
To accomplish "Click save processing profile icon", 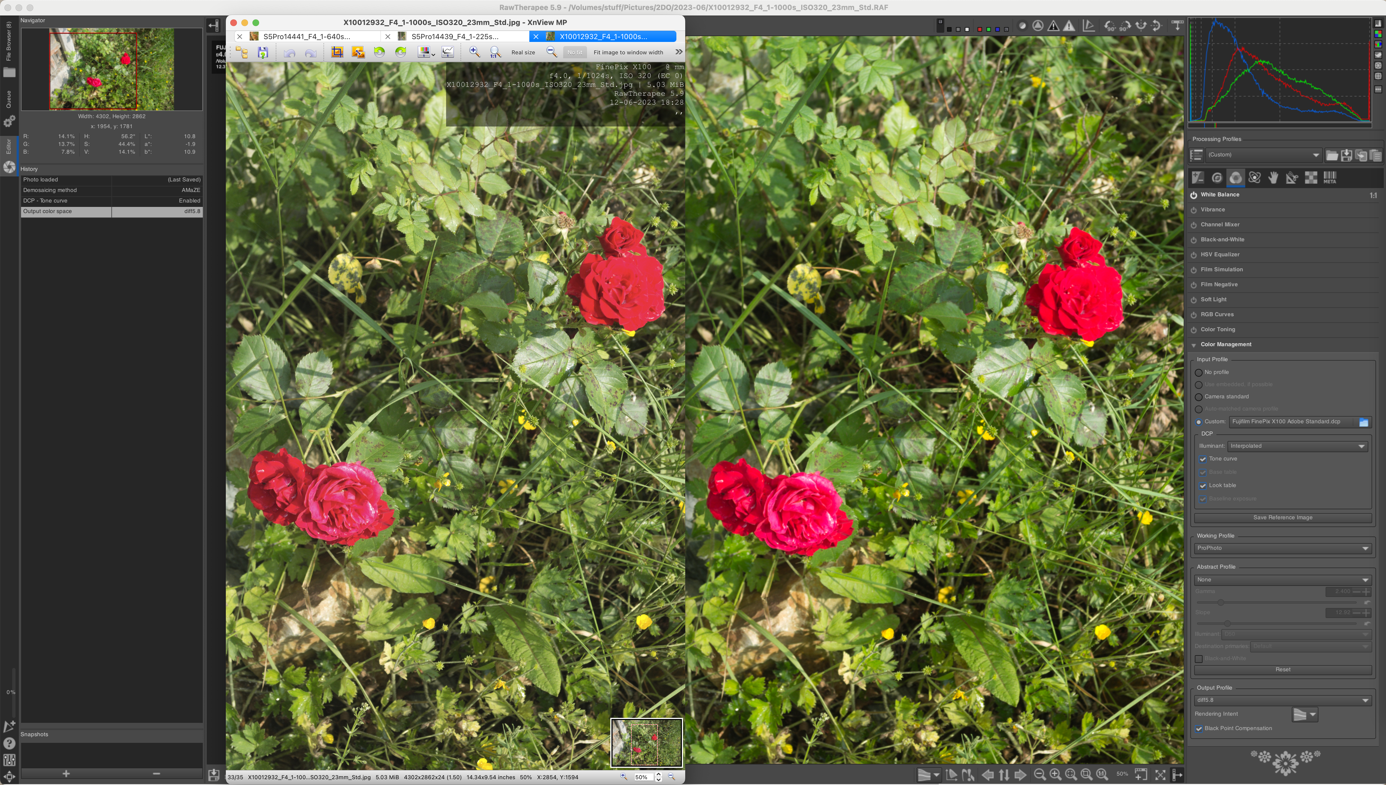I will 1346,155.
